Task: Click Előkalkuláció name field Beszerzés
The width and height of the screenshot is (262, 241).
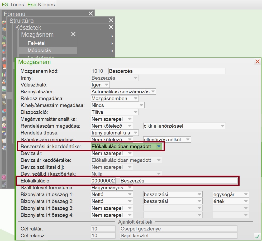Action: click(179, 181)
